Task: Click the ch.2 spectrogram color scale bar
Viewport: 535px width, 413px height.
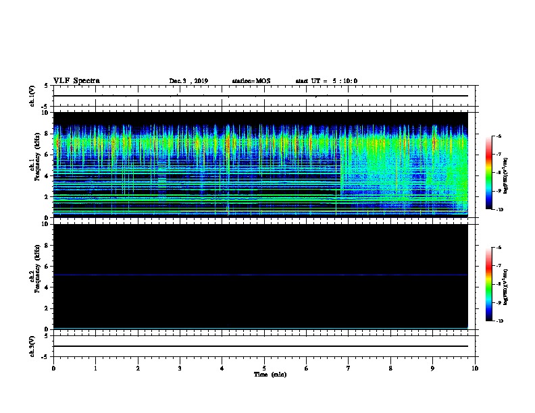Action: click(488, 284)
